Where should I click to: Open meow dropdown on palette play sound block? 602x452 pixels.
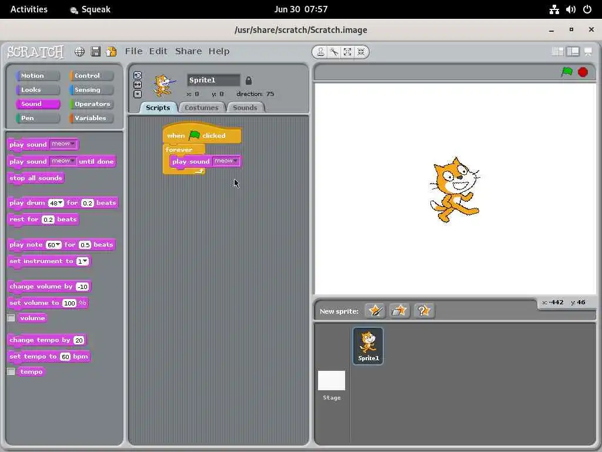(63, 144)
